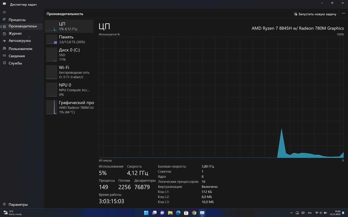The height and width of the screenshot is (217, 348).
Task: Select the Производительность section in sidebar
Action: [x=22, y=26]
